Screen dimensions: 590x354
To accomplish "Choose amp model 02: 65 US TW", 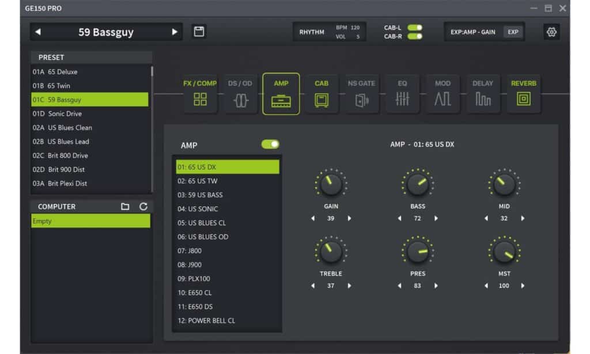I will (228, 181).
